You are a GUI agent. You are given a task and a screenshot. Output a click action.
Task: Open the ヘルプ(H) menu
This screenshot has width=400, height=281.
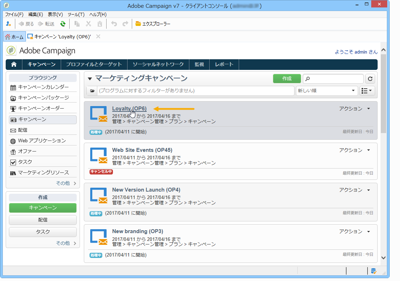[98, 15]
